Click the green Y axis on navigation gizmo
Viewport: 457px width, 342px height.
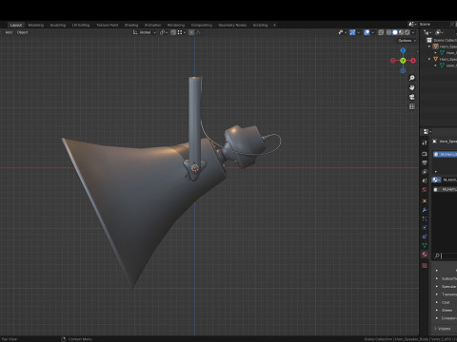tap(403, 61)
